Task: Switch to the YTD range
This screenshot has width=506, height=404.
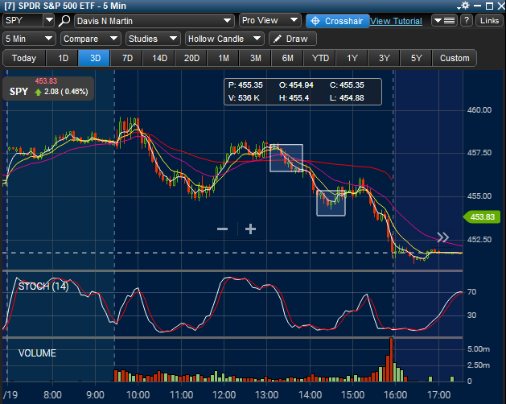Action: pos(320,58)
